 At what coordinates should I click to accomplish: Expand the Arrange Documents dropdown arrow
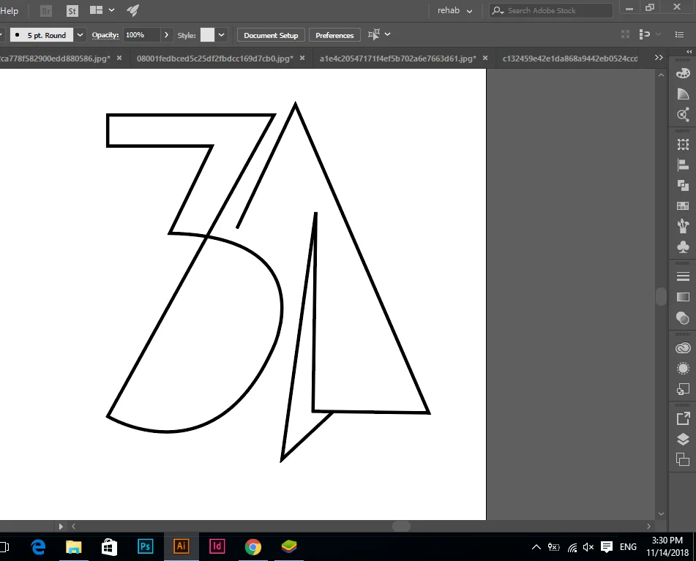pos(112,10)
